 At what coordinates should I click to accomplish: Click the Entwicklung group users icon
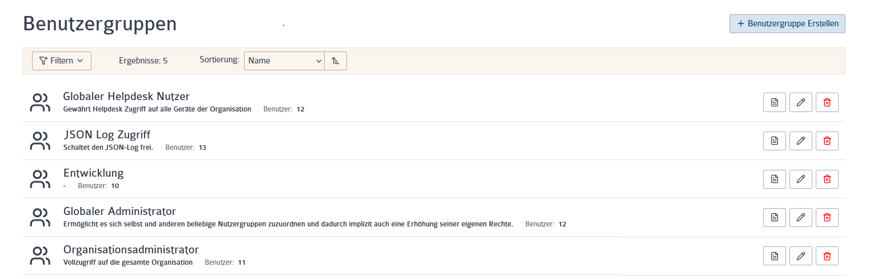(x=39, y=179)
